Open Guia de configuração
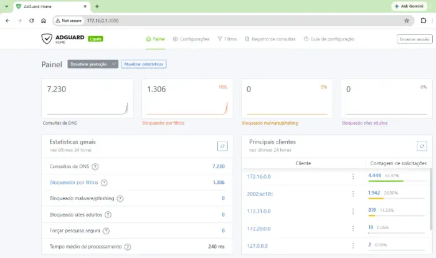 point(329,39)
